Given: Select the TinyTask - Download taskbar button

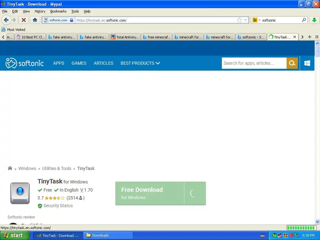Looking at the screenshot, I should pos(58,235).
